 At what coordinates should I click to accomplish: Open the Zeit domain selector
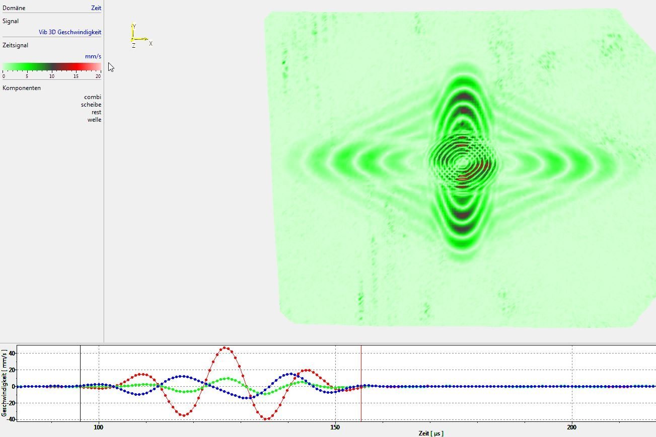pos(96,8)
